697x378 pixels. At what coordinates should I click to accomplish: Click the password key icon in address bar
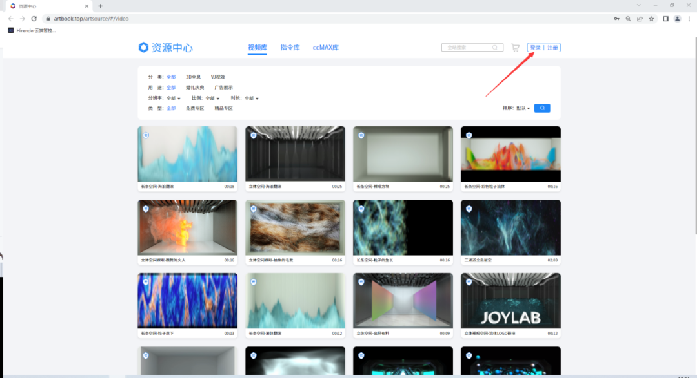pyautogui.click(x=616, y=19)
